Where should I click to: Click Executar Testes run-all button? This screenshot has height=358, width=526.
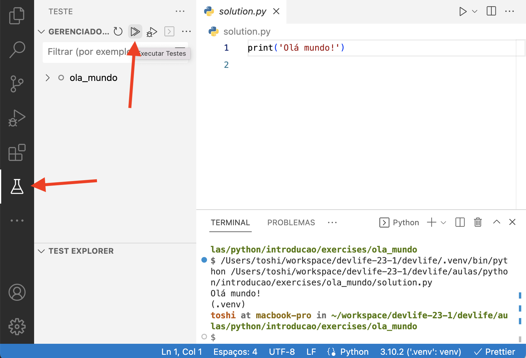click(135, 31)
